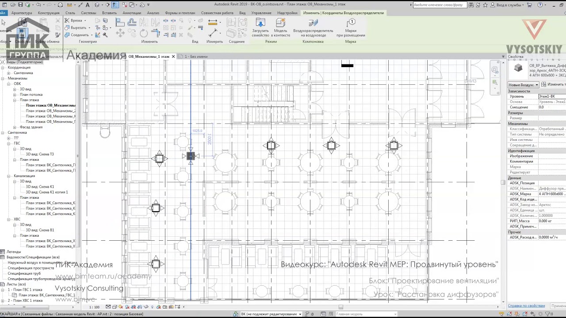Collapse the Координация tree node
This screenshot has width=566, height=318.
coord(3,68)
